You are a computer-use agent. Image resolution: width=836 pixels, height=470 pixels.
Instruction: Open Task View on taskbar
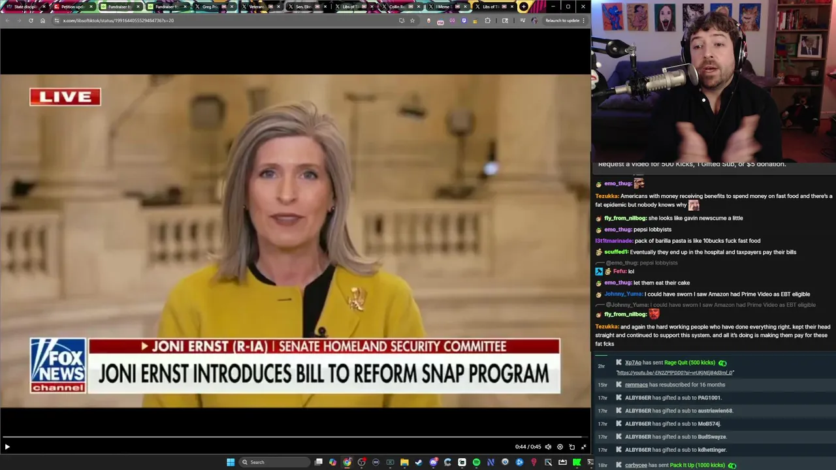(318, 462)
